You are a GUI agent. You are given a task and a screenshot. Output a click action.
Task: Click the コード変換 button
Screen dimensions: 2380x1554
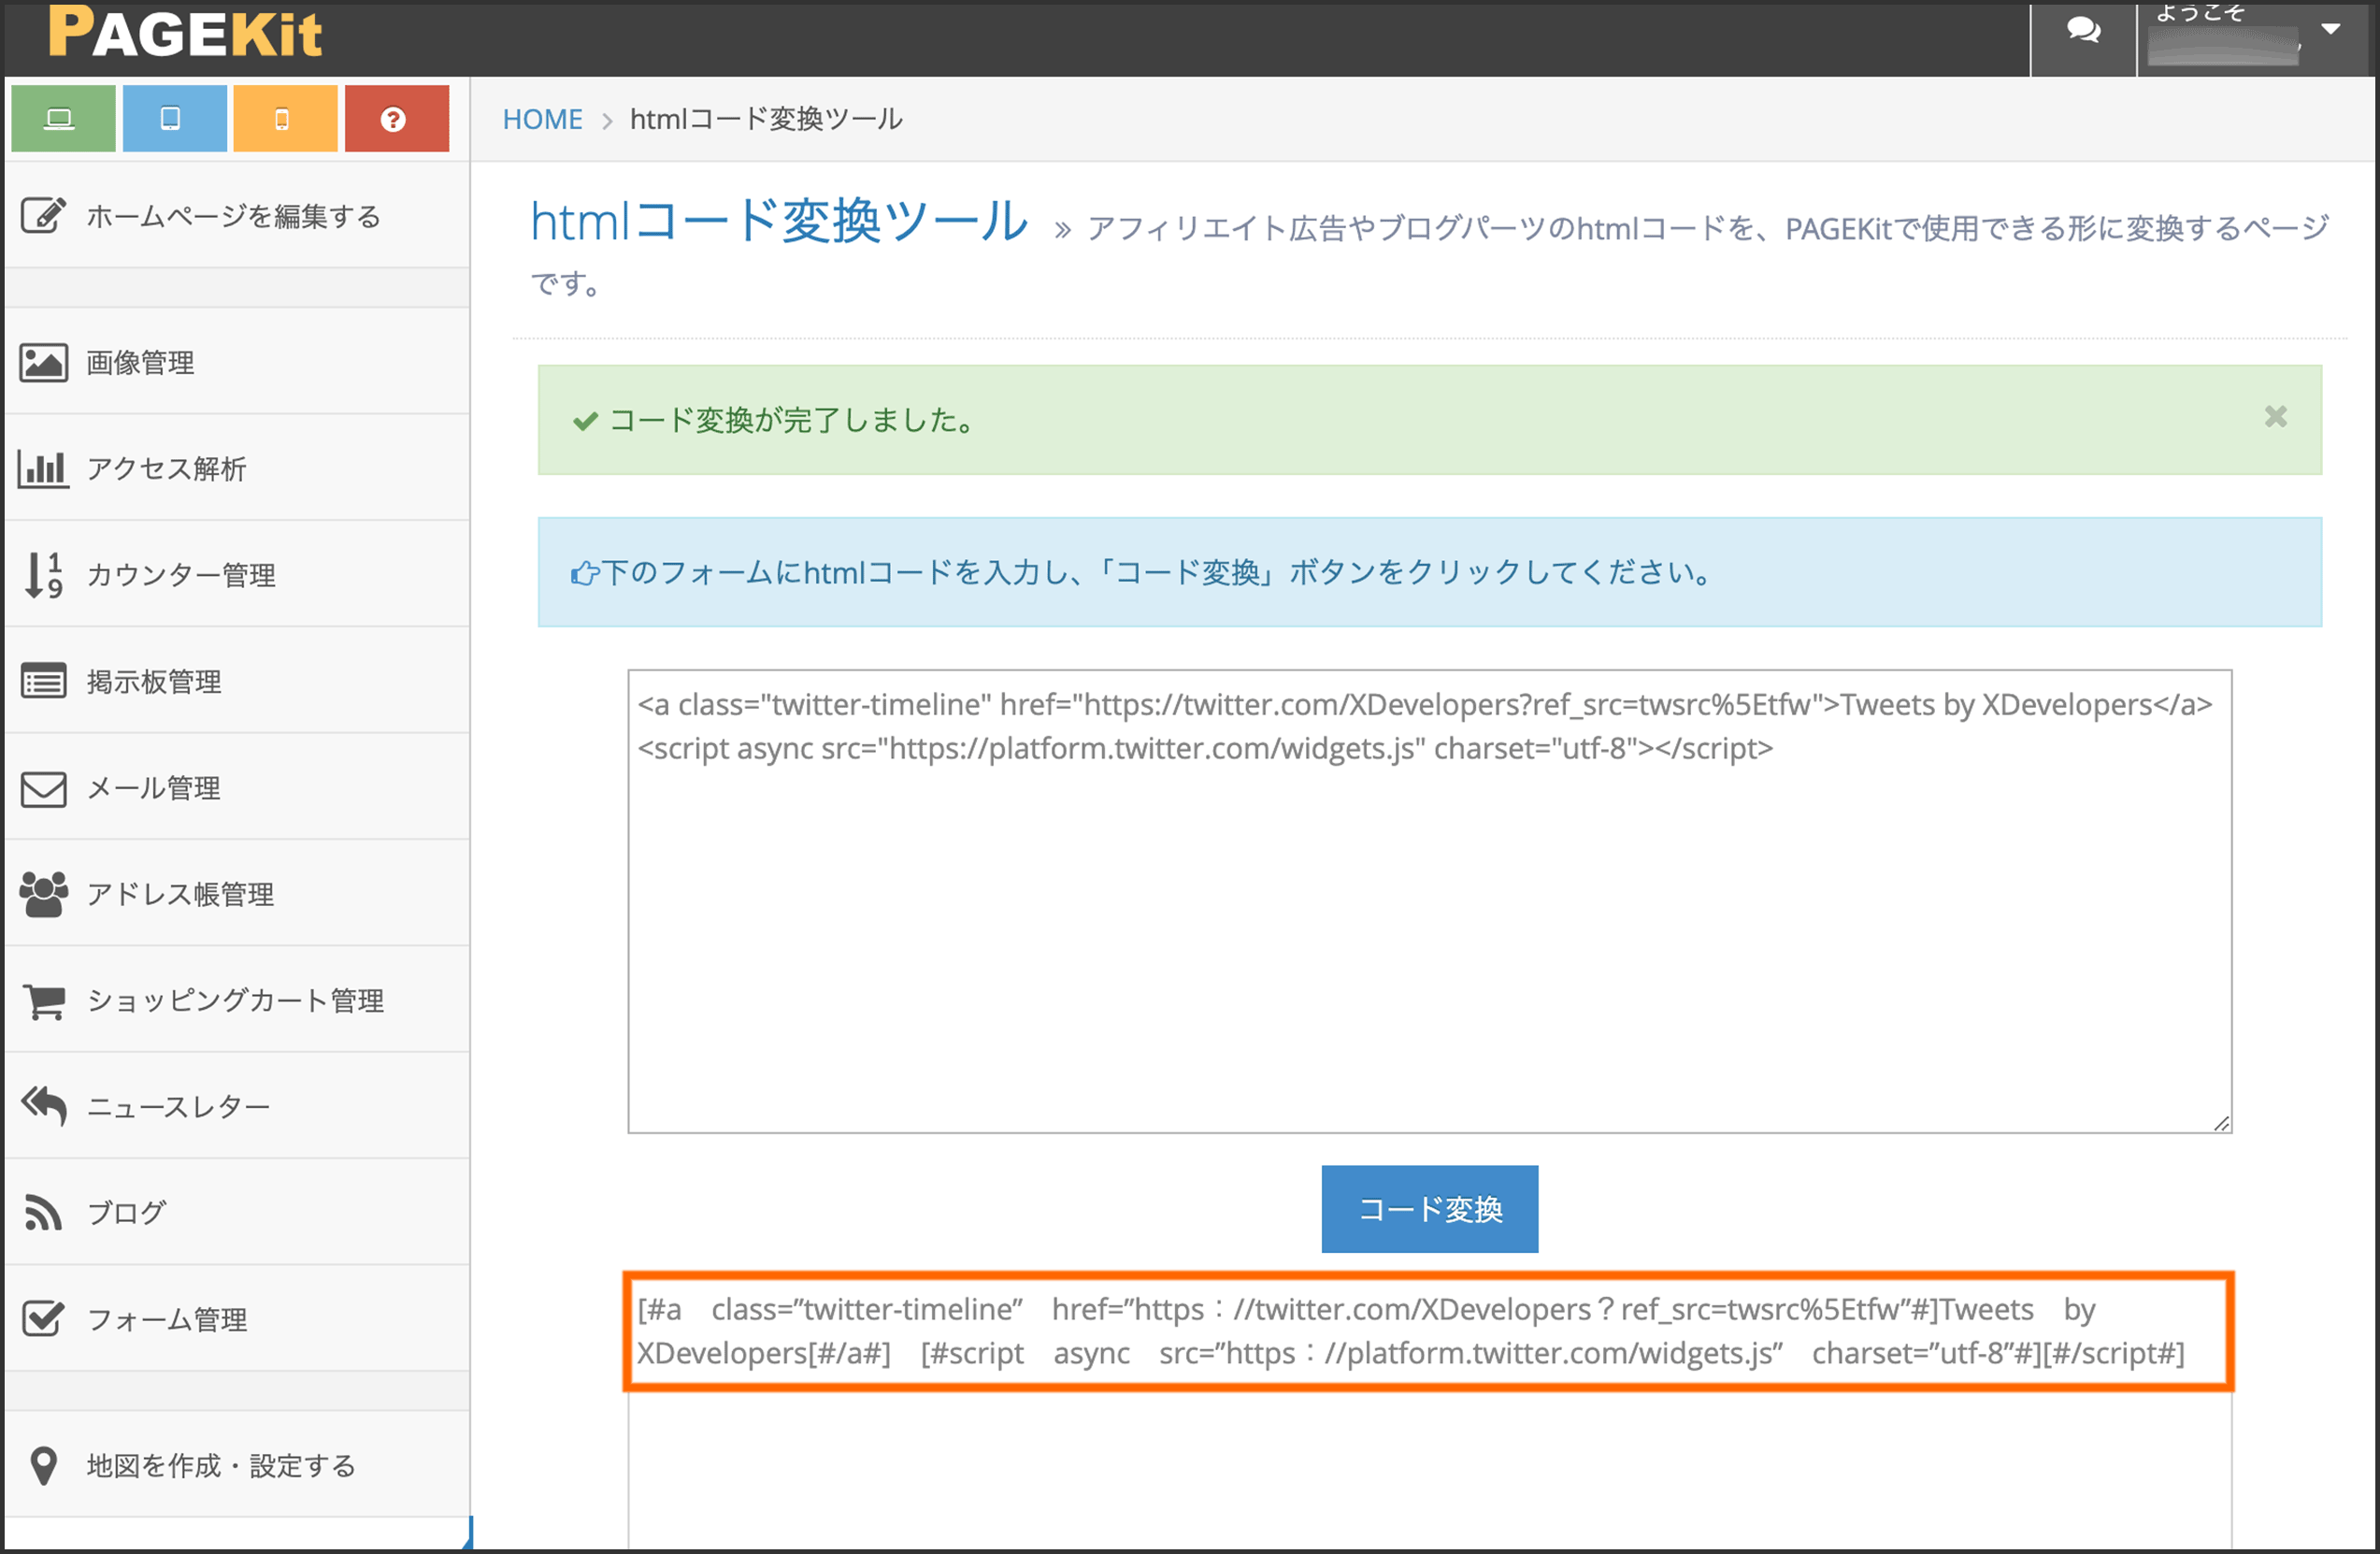point(1430,1209)
